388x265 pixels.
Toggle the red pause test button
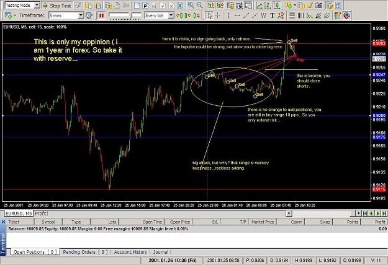click(101, 15)
